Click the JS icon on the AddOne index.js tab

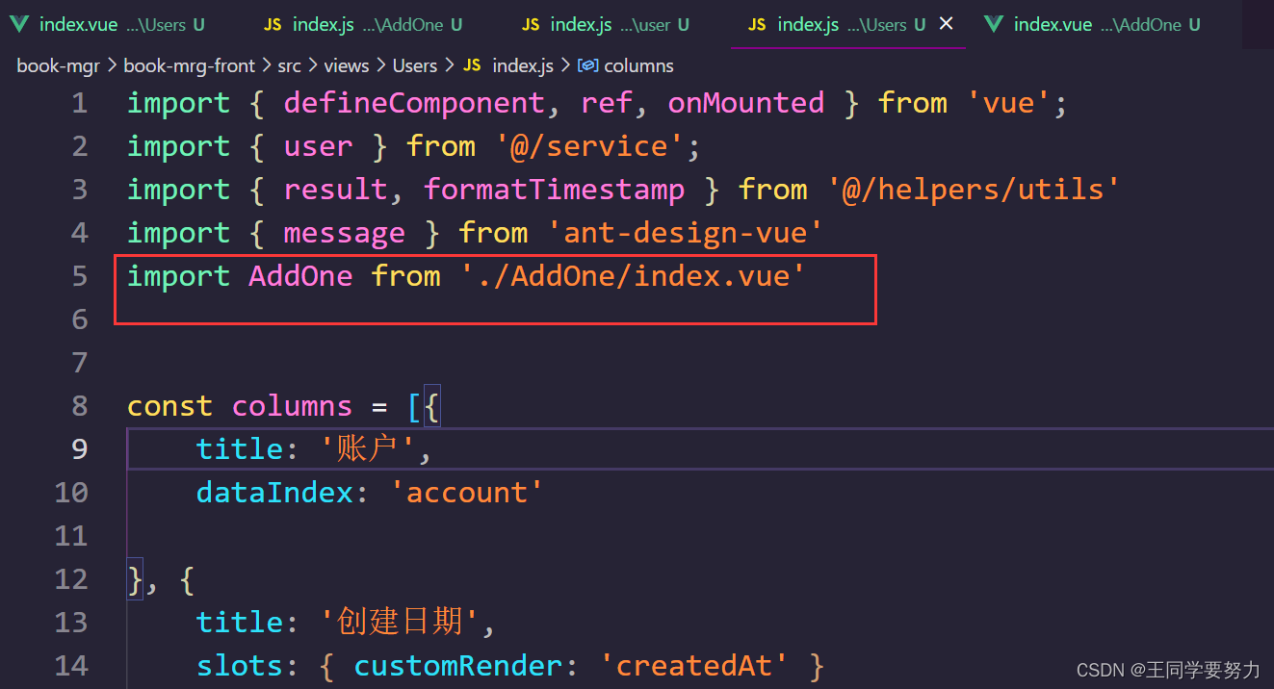(x=273, y=24)
